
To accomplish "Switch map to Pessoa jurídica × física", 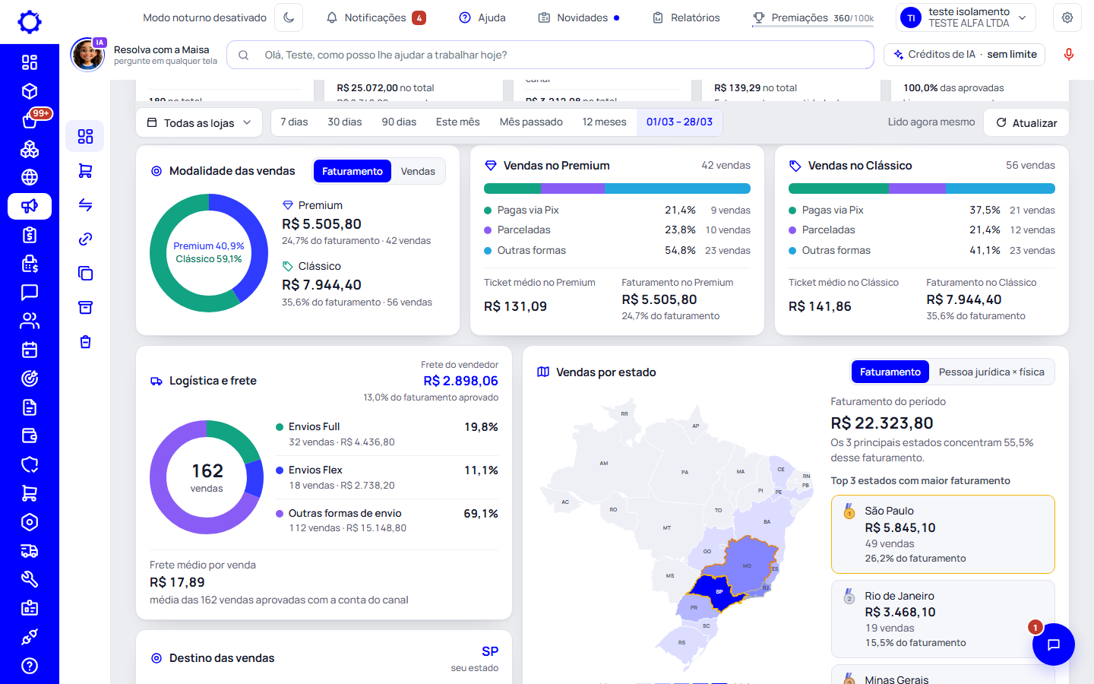I will click(991, 372).
